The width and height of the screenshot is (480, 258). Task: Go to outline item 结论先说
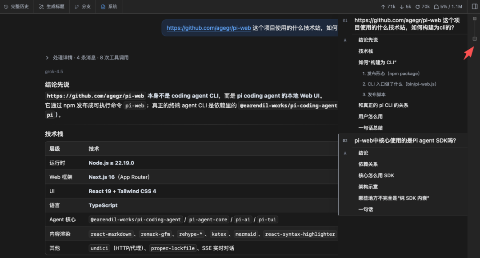(368, 40)
